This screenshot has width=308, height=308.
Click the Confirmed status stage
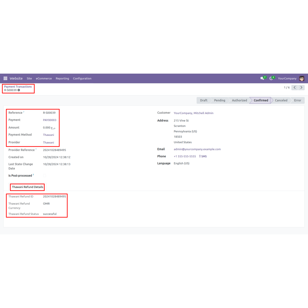[x=261, y=100]
